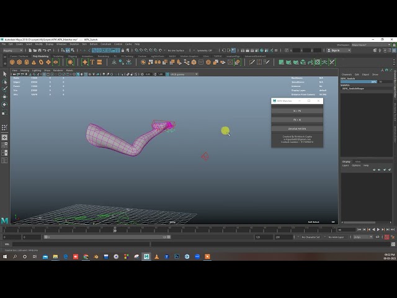Viewport: 397px width, 298px height.
Task: Open the Rigging menu set dropdown
Action: click(12, 50)
